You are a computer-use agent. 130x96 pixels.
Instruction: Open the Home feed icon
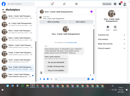click(x=52, y=4)
